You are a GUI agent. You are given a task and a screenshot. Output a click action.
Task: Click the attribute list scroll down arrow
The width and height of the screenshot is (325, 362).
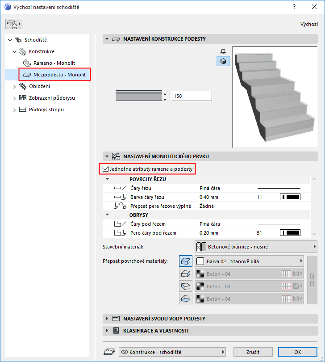pyautogui.click(x=314, y=234)
